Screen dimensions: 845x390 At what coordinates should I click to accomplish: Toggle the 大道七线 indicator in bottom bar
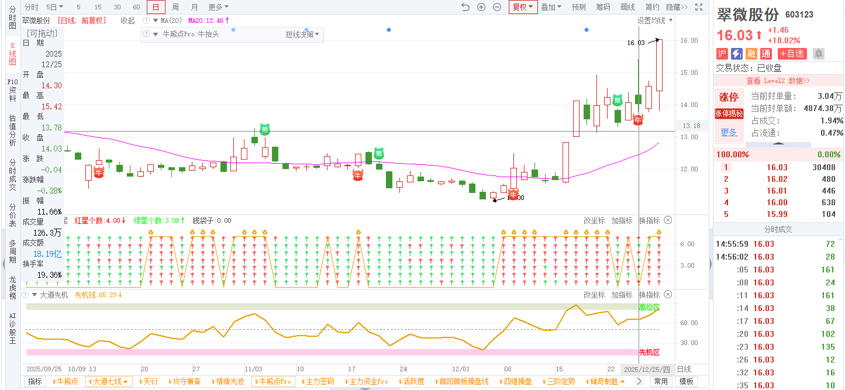[109, 381]
